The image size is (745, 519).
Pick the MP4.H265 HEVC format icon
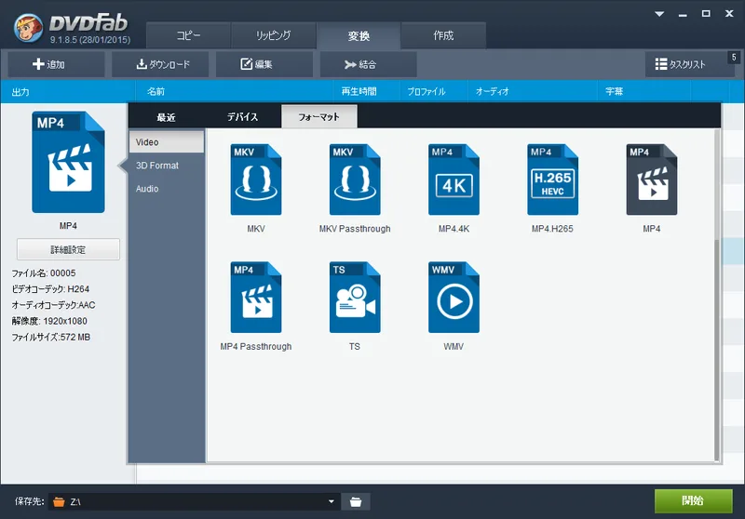coord(552,180)
